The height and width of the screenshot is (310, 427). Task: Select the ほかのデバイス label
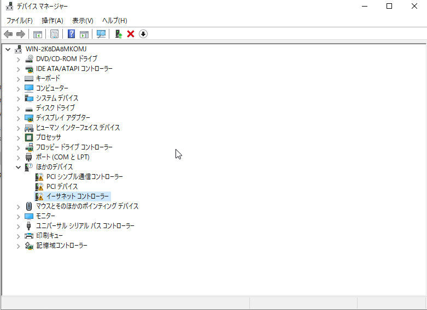[55, 166]
